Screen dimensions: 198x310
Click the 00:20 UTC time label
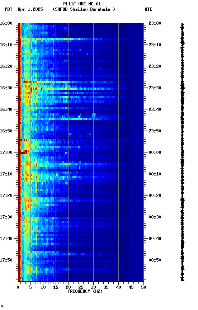click(155, 196)
